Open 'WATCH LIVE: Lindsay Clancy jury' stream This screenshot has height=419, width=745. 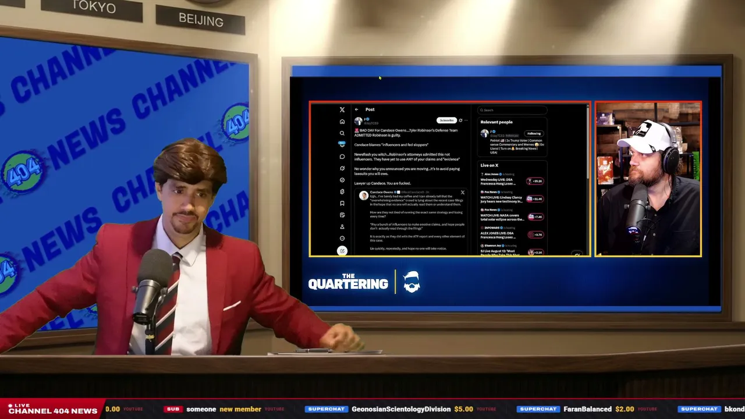(x=502, y=200)
